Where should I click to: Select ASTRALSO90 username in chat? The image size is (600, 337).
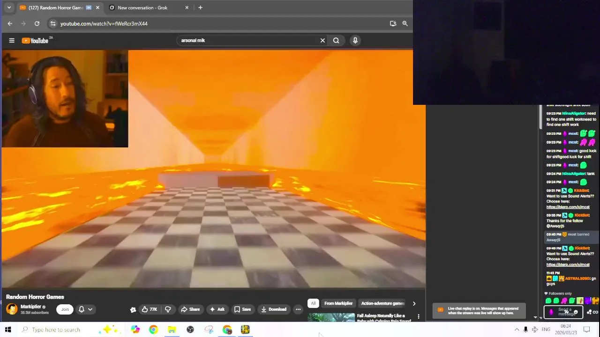(577, 278)
